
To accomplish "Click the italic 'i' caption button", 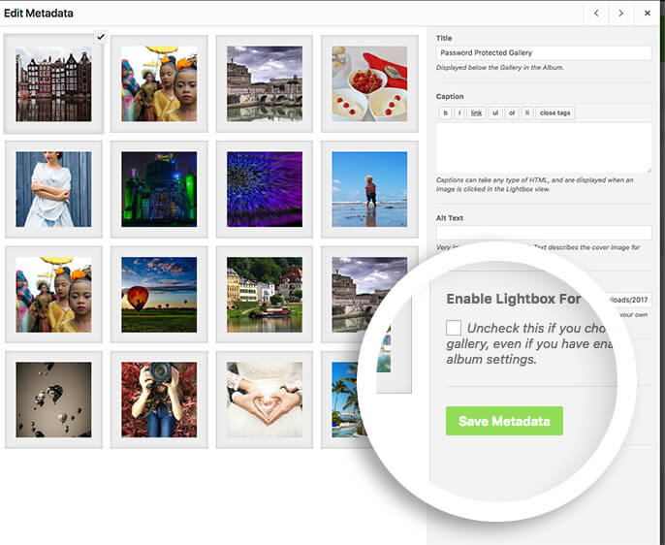I will coord(459,113).
